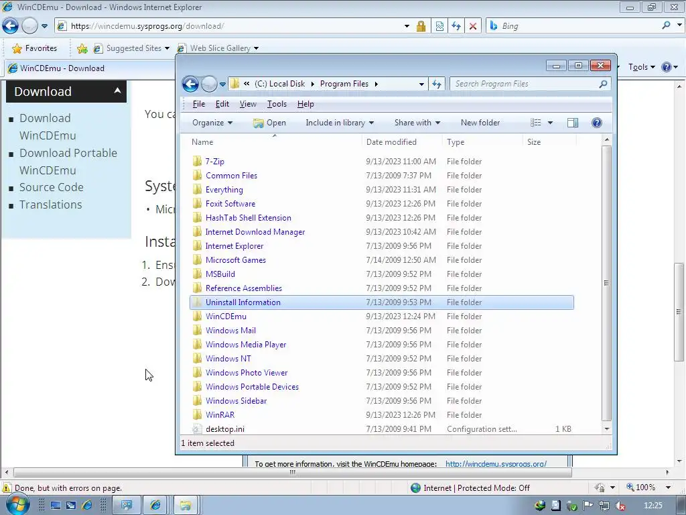
Task: Open the IE Tools command menu
Action: click(x=642, y=67)
